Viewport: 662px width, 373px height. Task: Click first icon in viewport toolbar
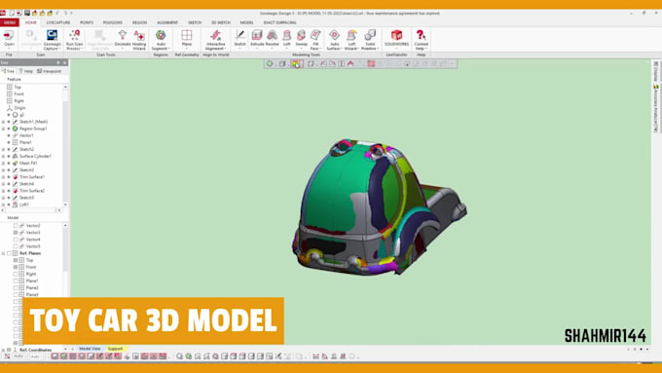click(270, 63)
